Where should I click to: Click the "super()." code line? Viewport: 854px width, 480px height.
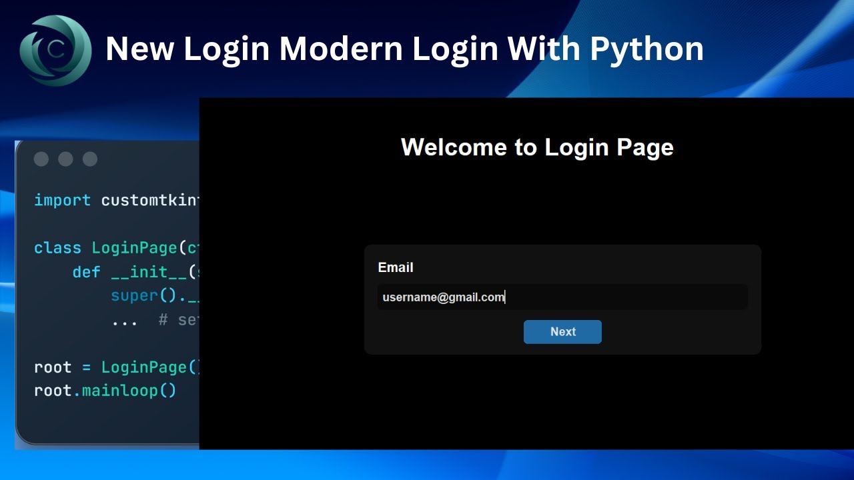pos(155,296)
